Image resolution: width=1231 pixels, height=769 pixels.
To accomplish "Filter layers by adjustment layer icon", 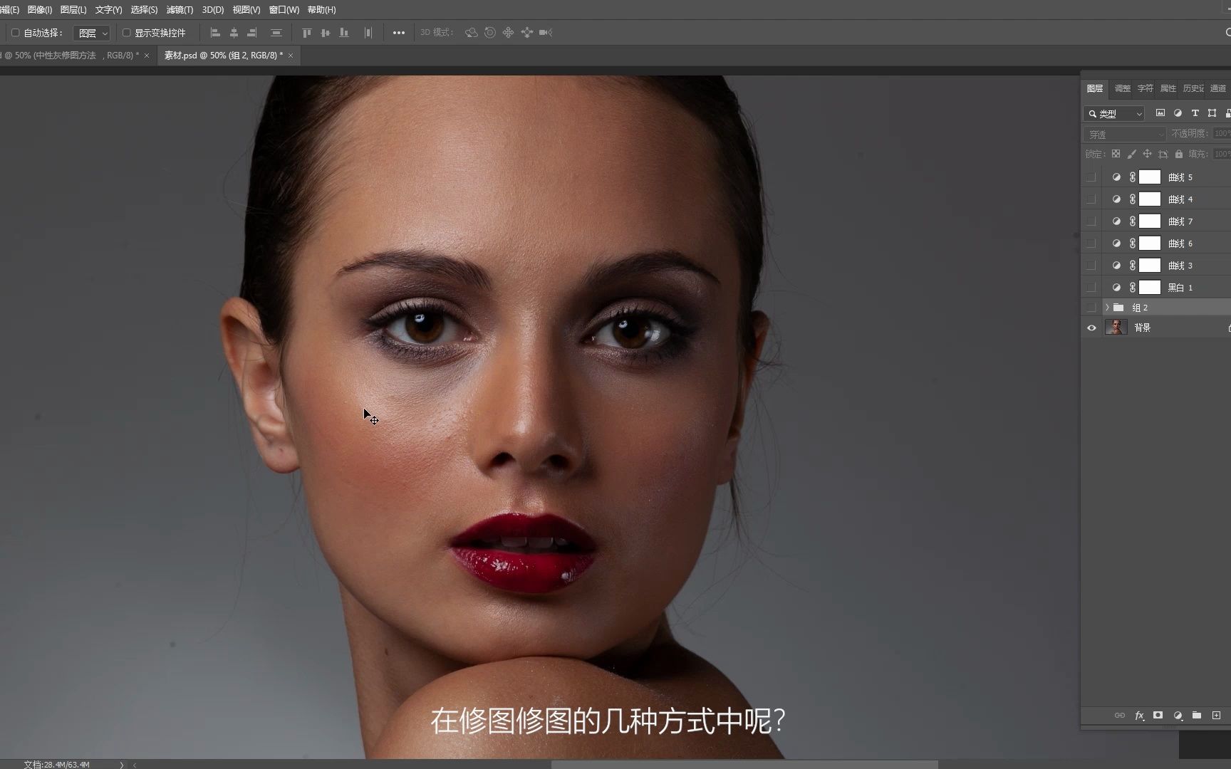I will [1178, 113].
